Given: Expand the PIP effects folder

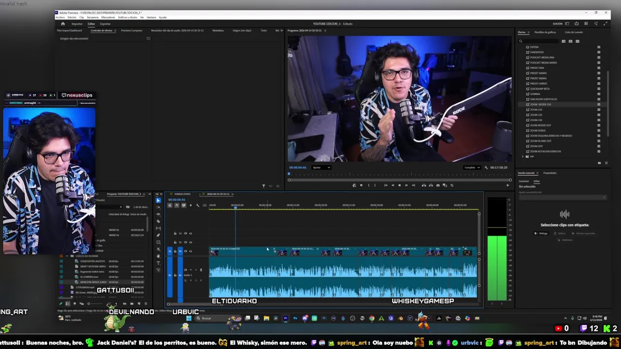Looking at the screenshot, I should (523, 157).
